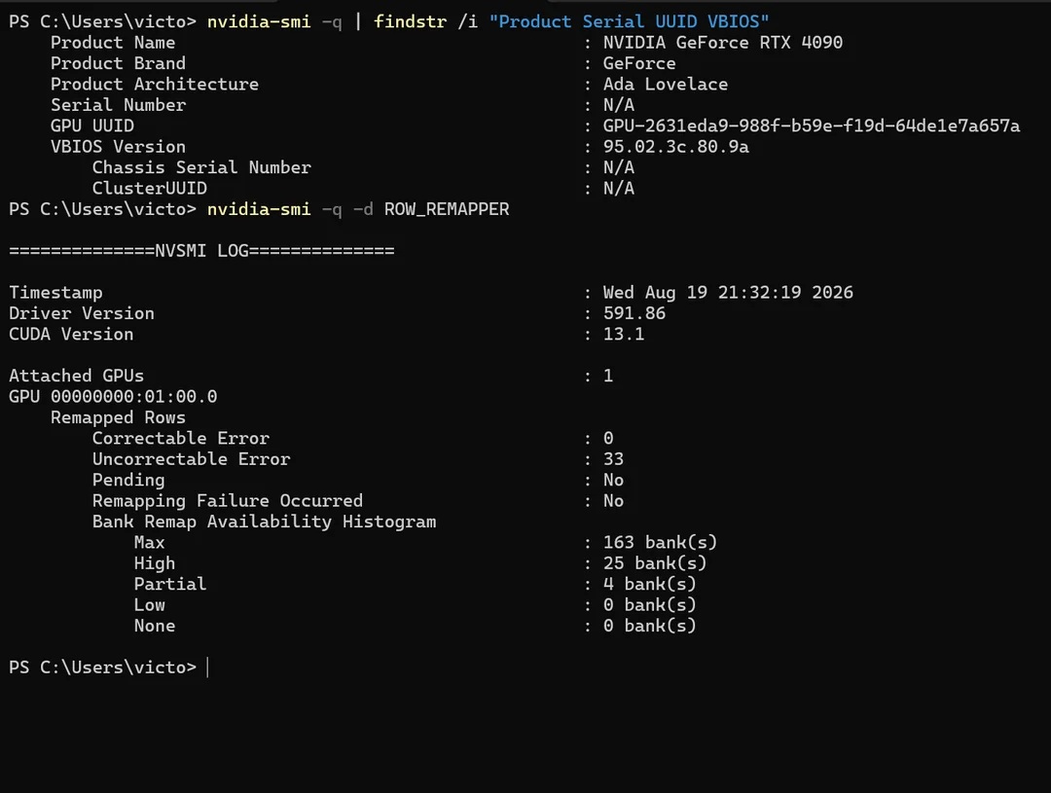Screen dimensions: 1051x793
Task: Click the NVSMI LOG header line
Action: 201,251
